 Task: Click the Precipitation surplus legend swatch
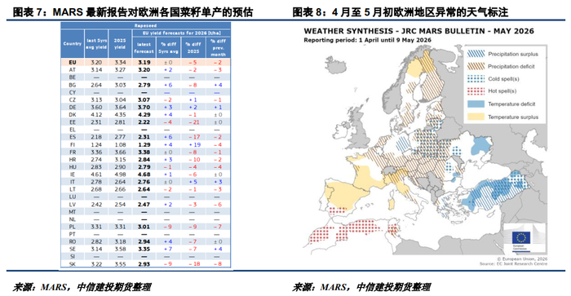click(476, 54)
